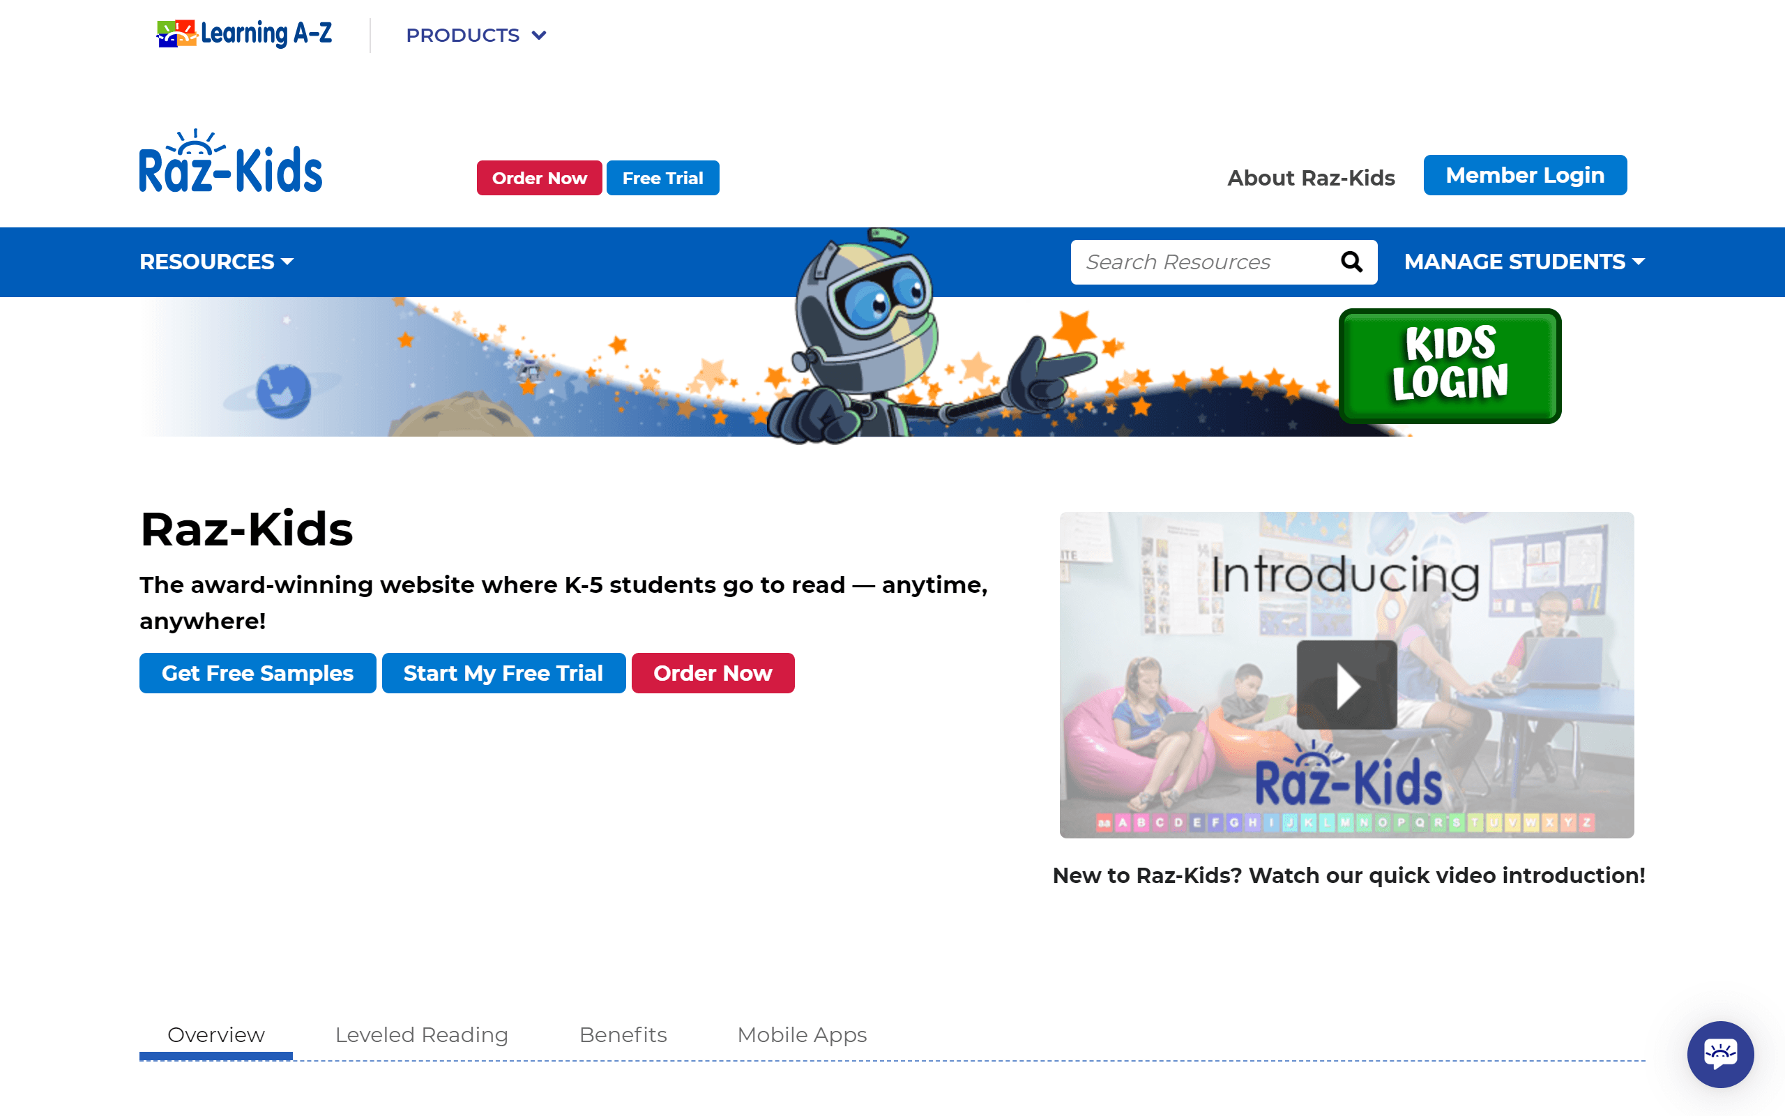Screen dimensions: 1785x1116
Task: Click the Learning A-Z logo
Action: tap(244, 34)
